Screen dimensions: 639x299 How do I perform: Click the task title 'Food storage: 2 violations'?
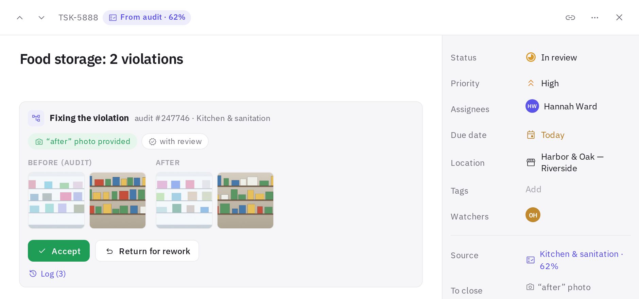tap(102, 59)
